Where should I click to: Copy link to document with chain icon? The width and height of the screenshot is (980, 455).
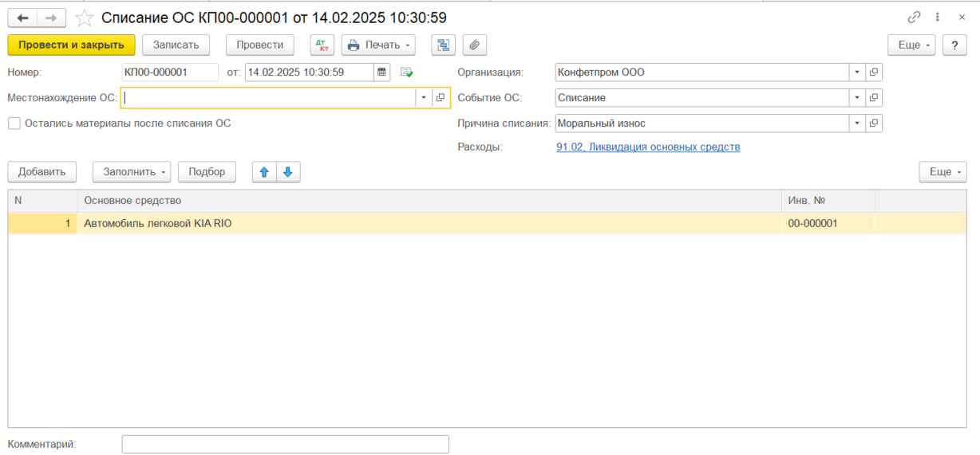914,18
